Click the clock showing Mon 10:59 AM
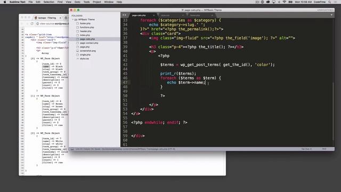 tap(303, 2)
